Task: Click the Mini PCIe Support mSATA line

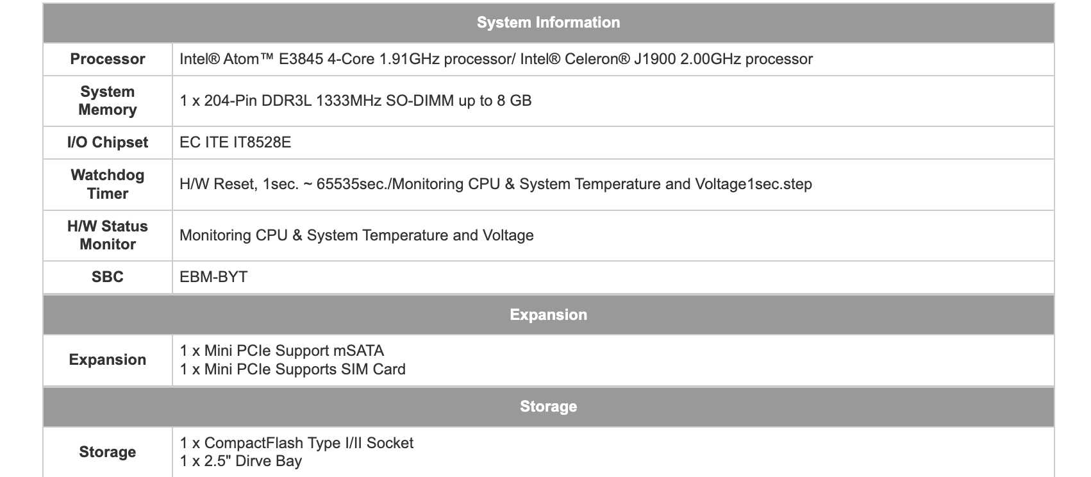Action: [x=282, y=351]
